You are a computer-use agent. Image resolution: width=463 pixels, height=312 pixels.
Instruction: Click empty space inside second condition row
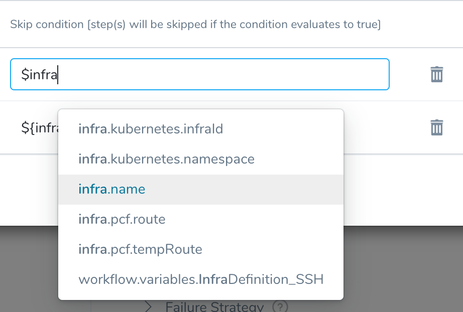pos(387,127)
